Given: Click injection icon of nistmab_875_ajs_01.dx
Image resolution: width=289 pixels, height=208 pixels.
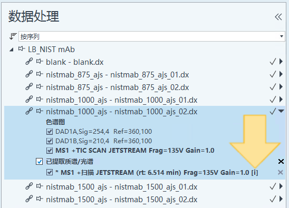Looking at the screenshot, I should [x=40, y=74].
